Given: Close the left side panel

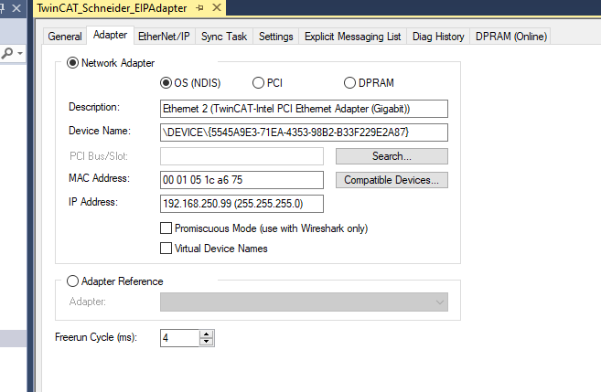Looking at the screenshot, I should point(16,7).
